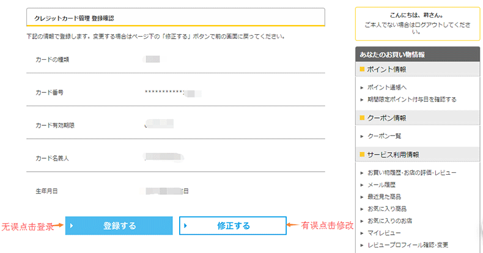483x253 pixels.
Task: Click the クーポン情報 section header
Action: [x=386, y=118]
